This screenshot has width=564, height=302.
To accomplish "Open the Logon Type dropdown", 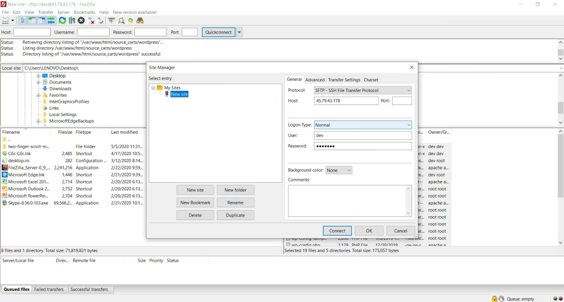I will coord(362,125).
